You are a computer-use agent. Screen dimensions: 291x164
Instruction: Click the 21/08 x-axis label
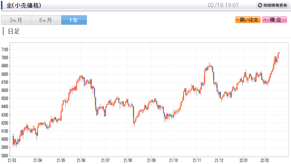point(128,160)
